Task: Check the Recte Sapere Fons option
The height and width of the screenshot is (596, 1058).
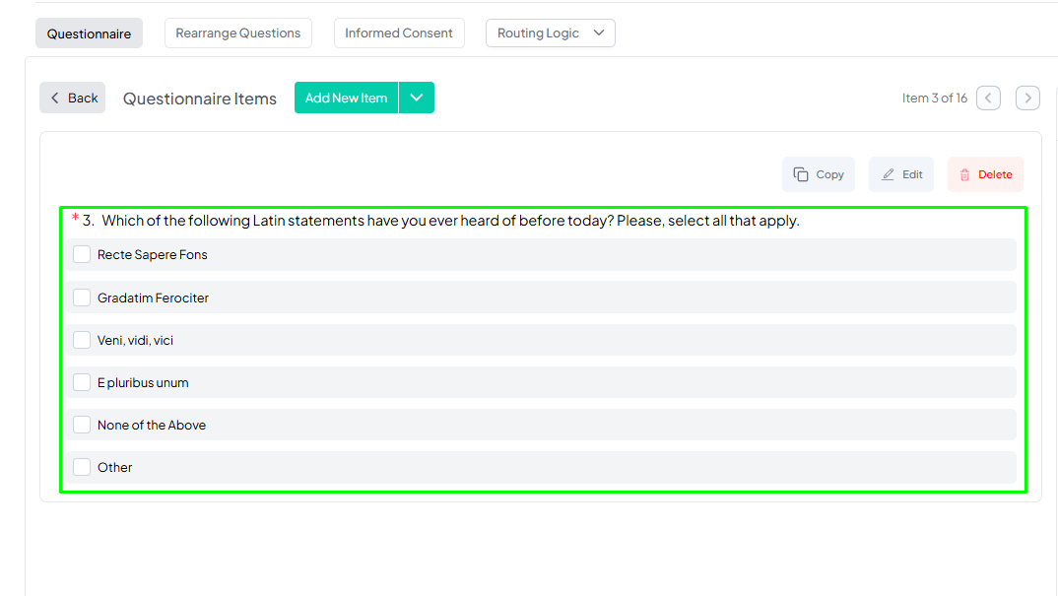Action: point(82,254)
